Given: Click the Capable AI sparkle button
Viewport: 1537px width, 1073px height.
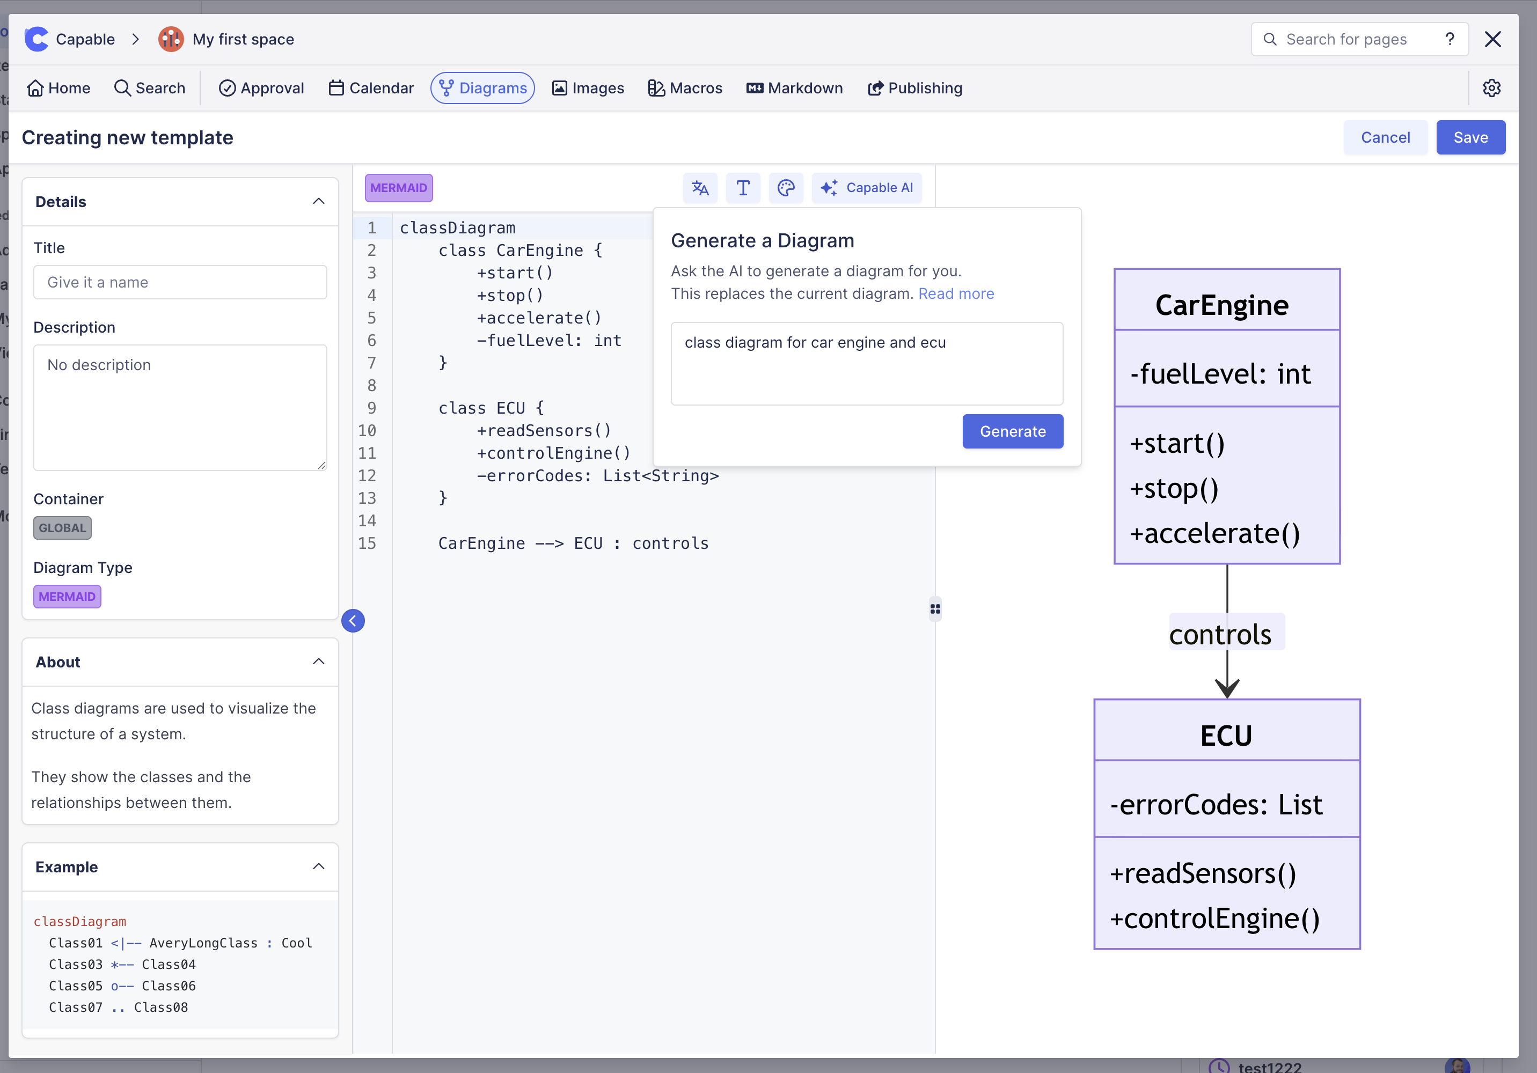Looking at the screenshot, I should (867, 188).
